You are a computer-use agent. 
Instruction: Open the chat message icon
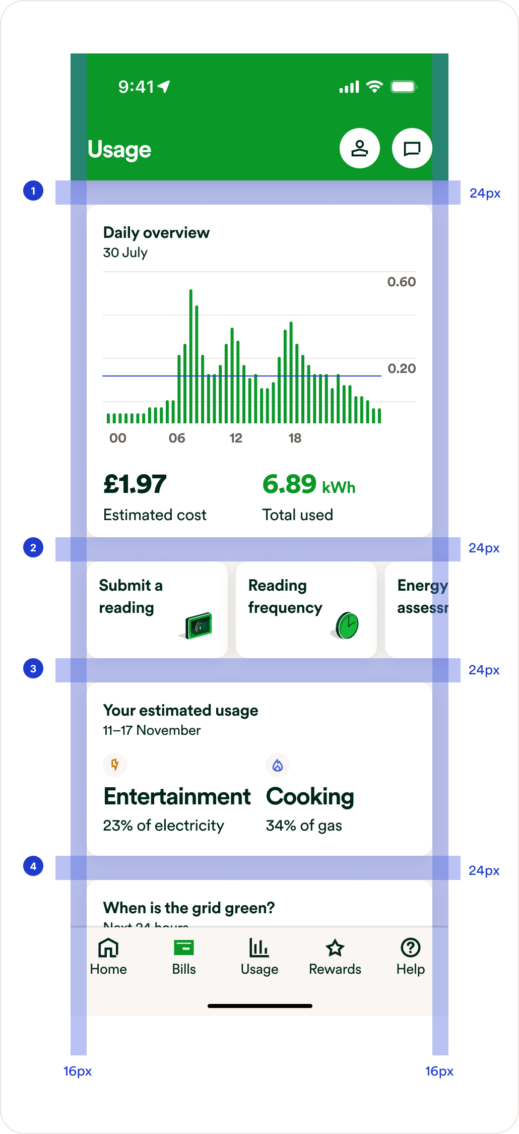point(412,148)
